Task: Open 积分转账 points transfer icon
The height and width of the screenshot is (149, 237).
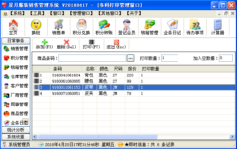Action: click(104, 27)
